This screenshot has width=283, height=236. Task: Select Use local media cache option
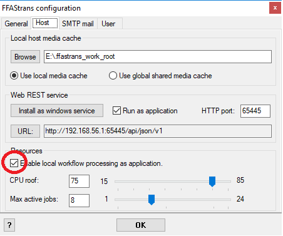pyautogui.click(x=49, y=76)
